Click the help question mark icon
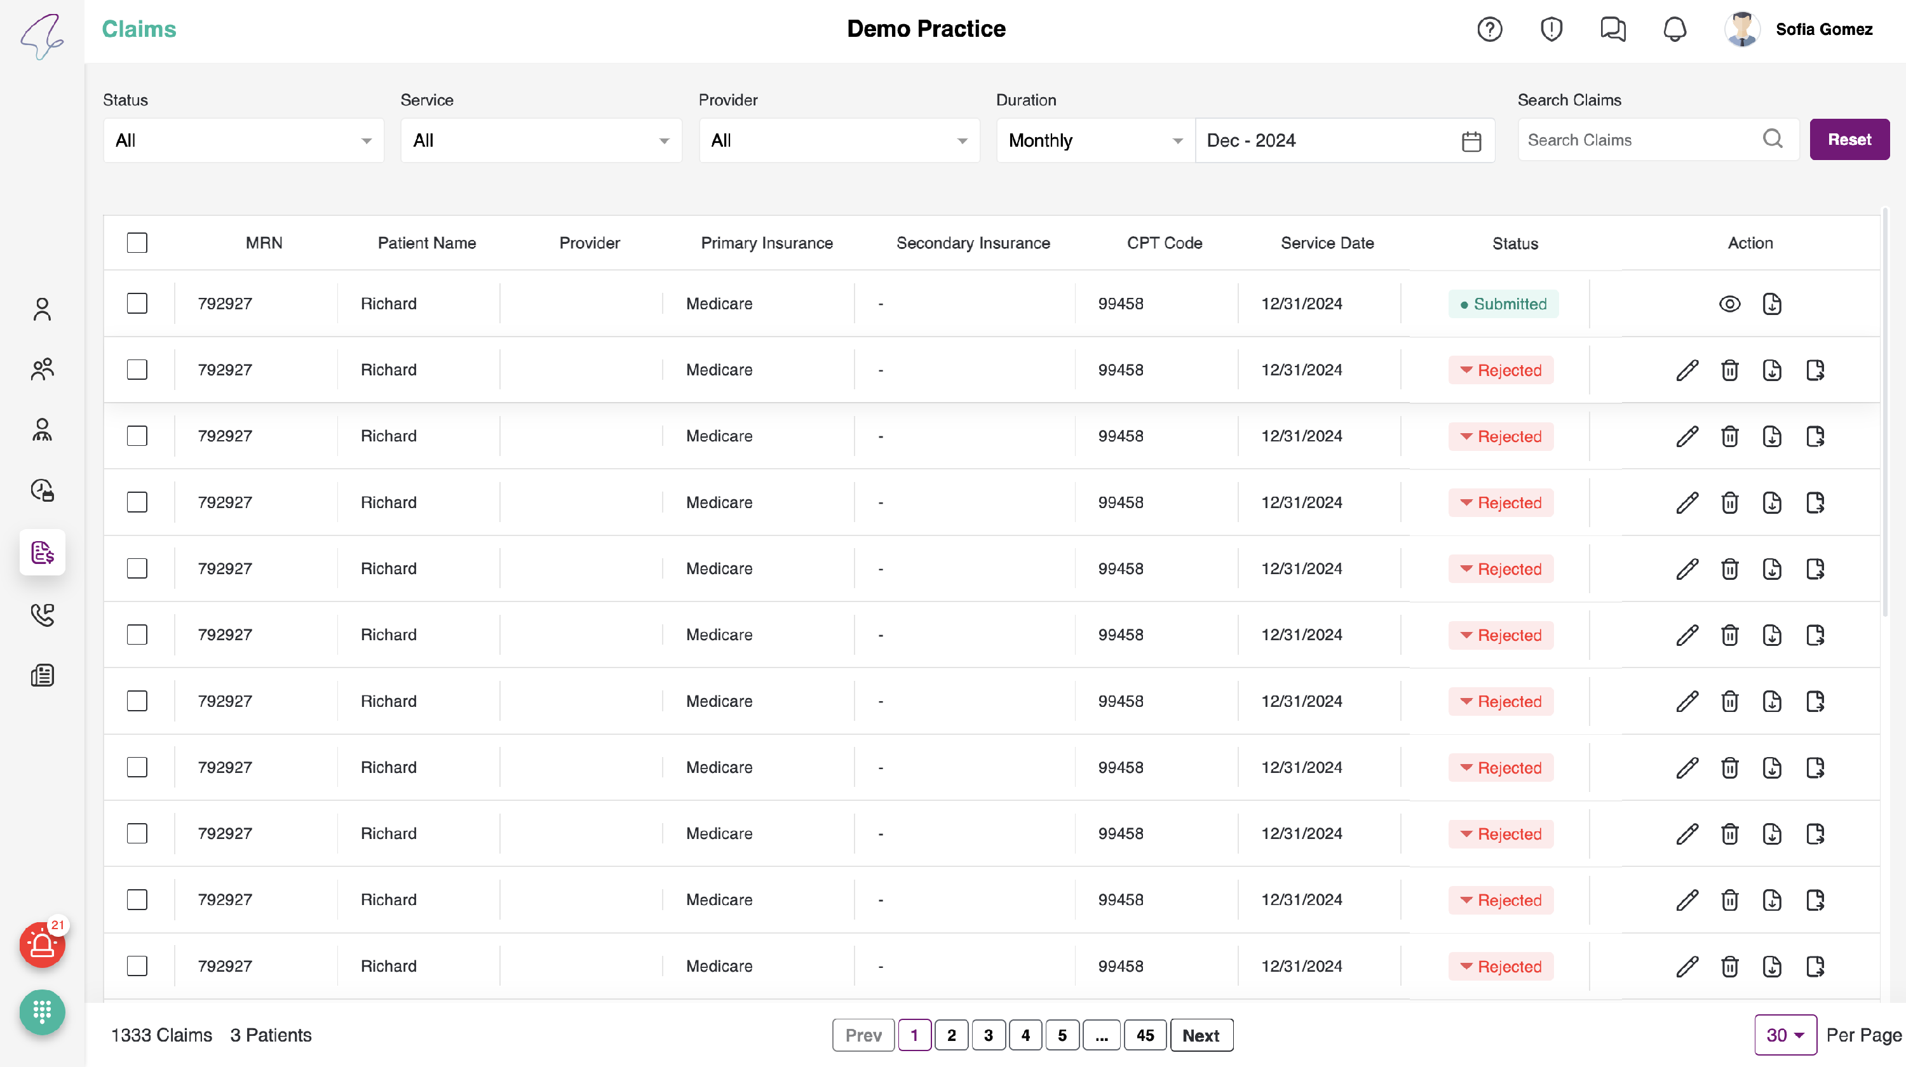 [1489, 30]
